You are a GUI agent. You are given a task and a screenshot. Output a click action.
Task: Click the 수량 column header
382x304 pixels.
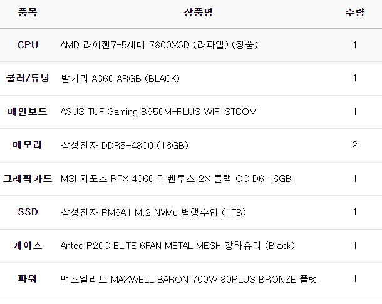354,13
